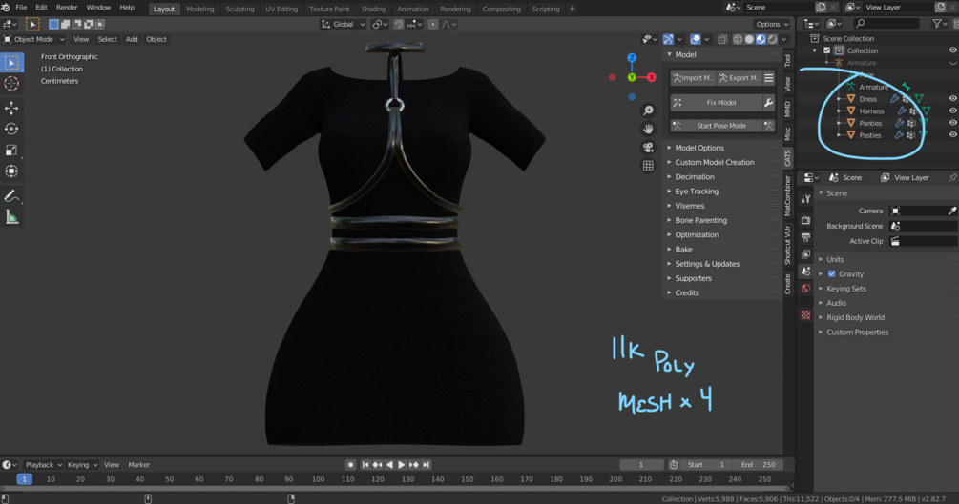Toggle the Collection visibility eye

pyautogui.click(x=952, y=50)
